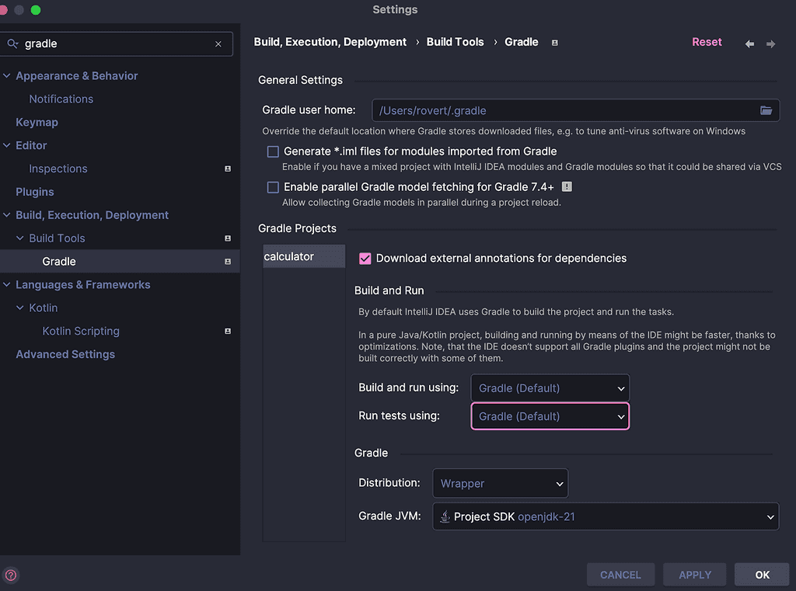Enable parallel Gradle model fetching checkbox
This screenshot has height=591, width=796.
pyautogui.click(x=273, y=187)
